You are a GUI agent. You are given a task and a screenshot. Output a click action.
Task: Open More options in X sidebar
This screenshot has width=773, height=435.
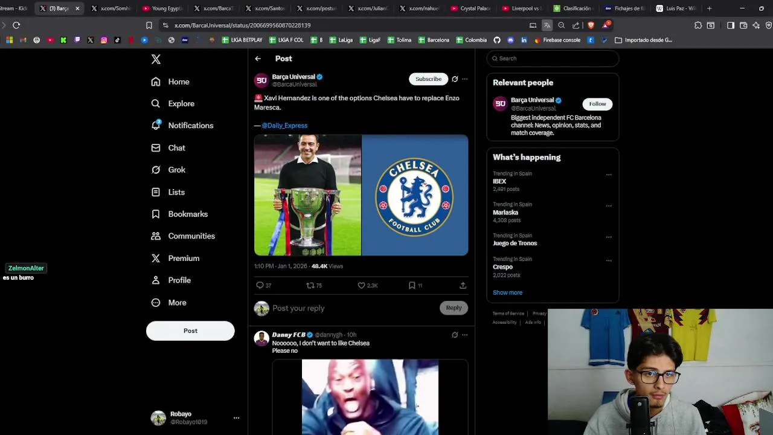tap(168, 302)
